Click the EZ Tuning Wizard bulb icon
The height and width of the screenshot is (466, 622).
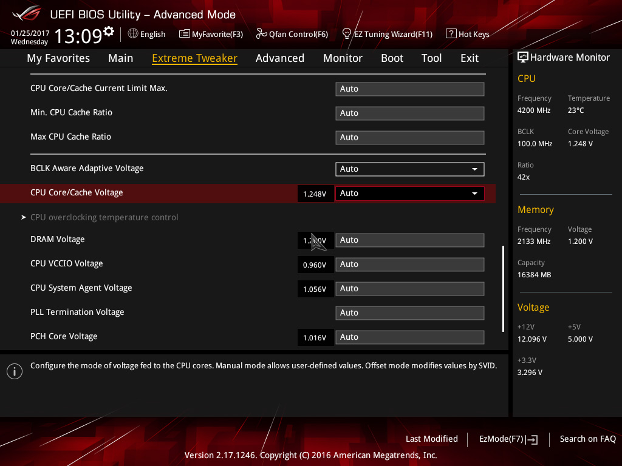(346, 34)
